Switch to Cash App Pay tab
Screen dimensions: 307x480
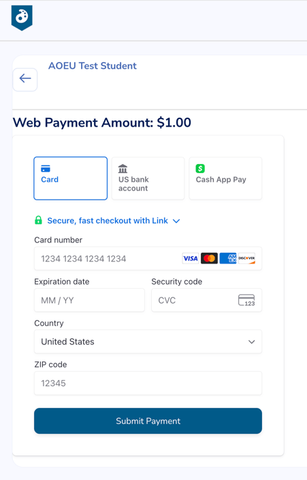[225, 178]
